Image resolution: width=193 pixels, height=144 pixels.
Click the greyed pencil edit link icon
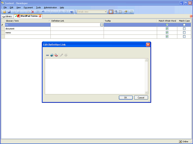tap(62, 55)
